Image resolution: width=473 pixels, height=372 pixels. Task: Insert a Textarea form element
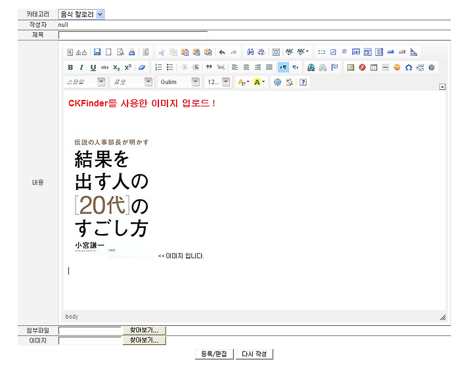tap(367, 52)
